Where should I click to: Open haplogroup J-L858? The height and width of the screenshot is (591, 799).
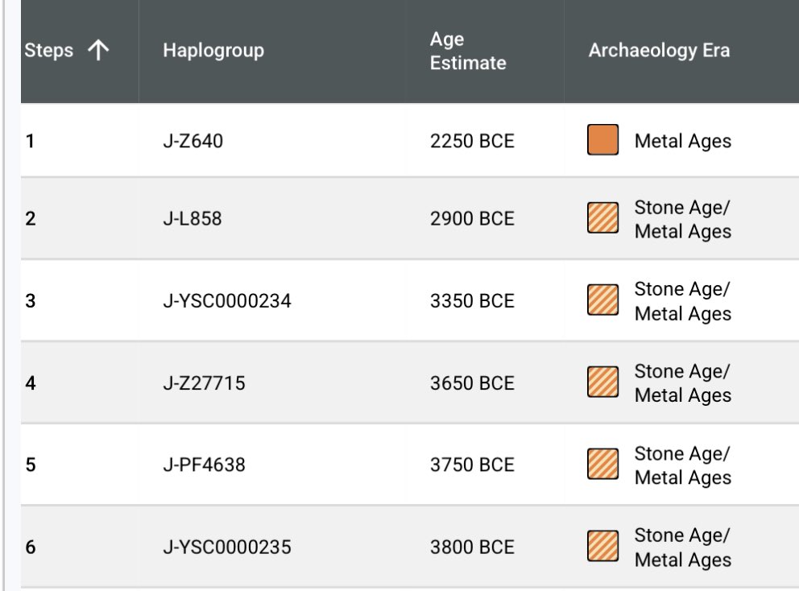click(192, 219)
